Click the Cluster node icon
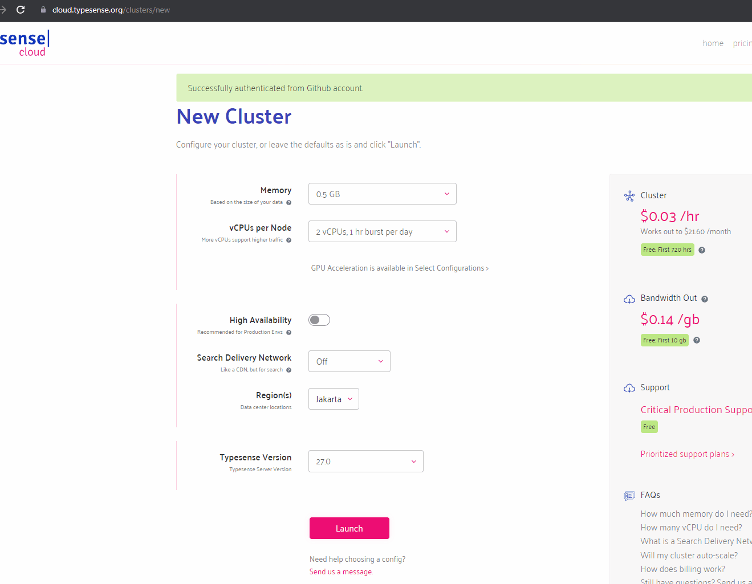This screenshot has width=752, height=584. click(x=629, y=196)
